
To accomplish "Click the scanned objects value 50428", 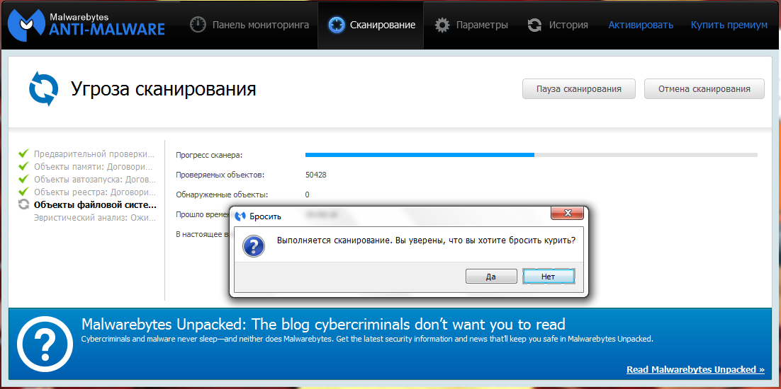I will 316,175.
